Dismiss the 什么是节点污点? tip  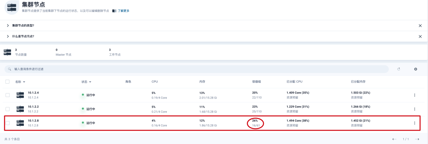coord(420,36)
